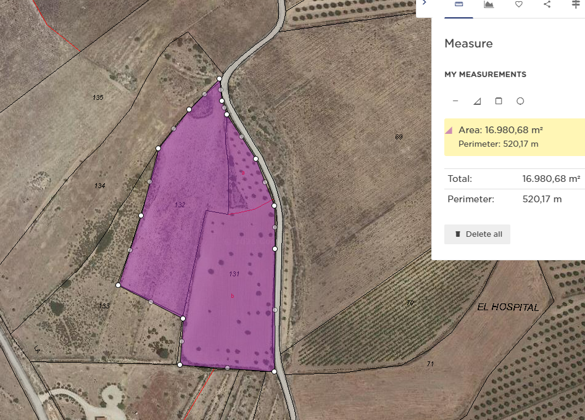Click the trash icon in Delete all

coord(458,234)
